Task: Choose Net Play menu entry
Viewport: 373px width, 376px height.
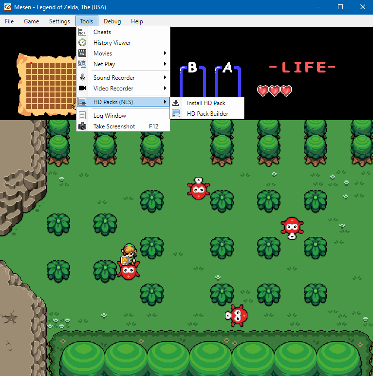Action: (123, 64)
